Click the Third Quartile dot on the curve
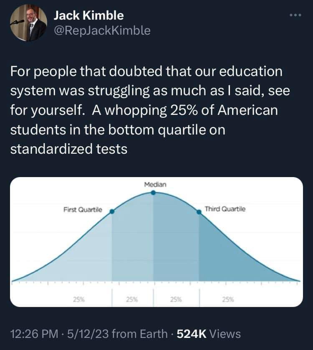 [x=199, y=212]
